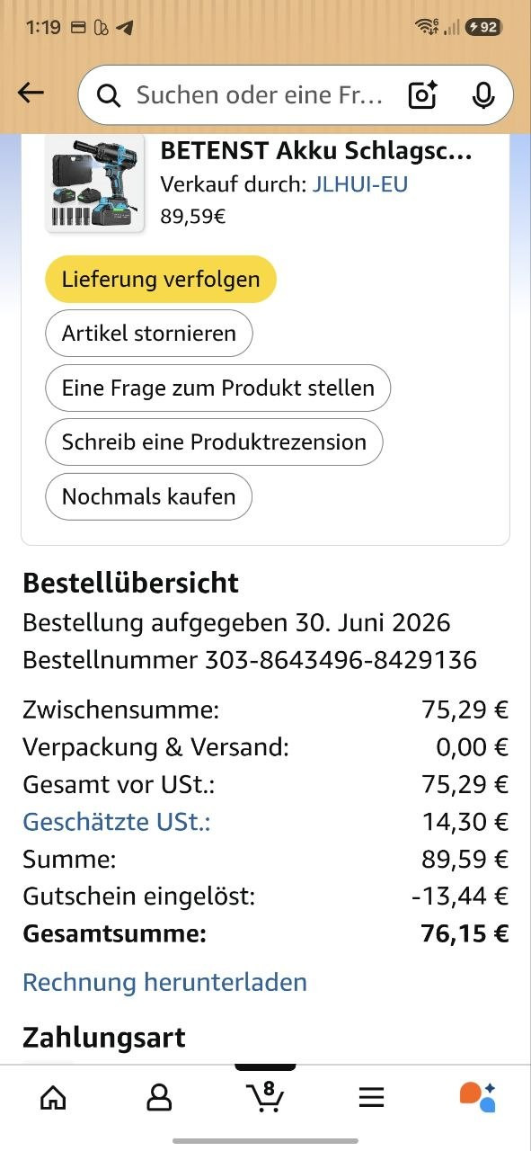The width and height of the screenshot is (531, 1151).
Task: Open the shopping cart with 8 items
Action: (265, 1096)
